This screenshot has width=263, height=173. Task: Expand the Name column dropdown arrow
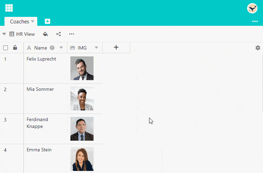(x=61, y=48)
